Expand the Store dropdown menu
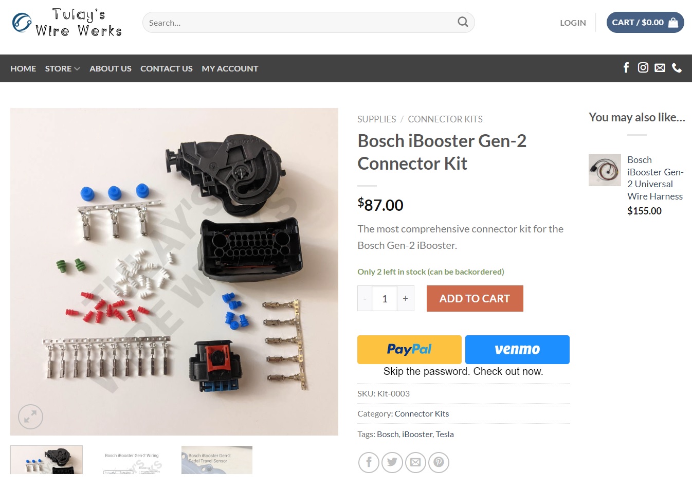The height and width of the screenshot is (488, 692). coord(62,68)
